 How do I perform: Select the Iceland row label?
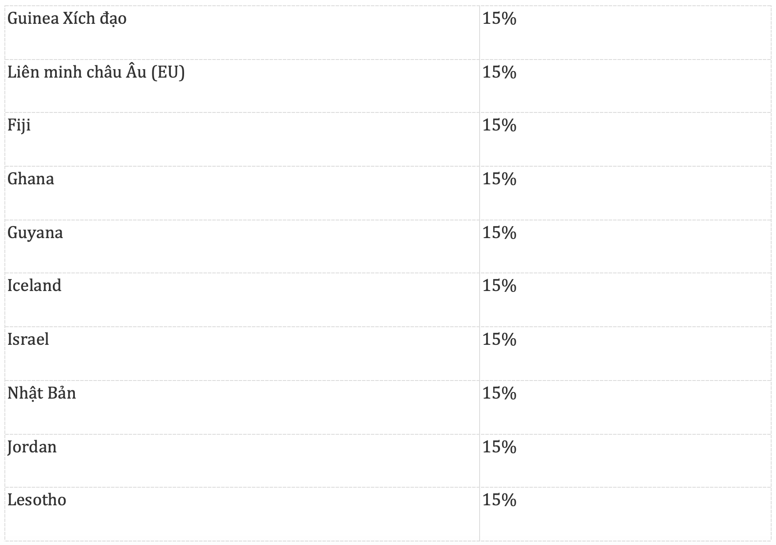pos(34,286)
